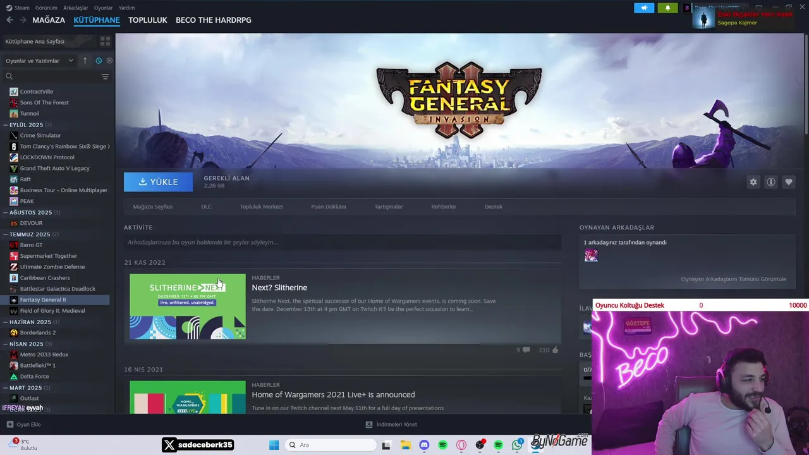
Task: Open the Next? Slitherine news headline
Action: click(x=279, y=288)
